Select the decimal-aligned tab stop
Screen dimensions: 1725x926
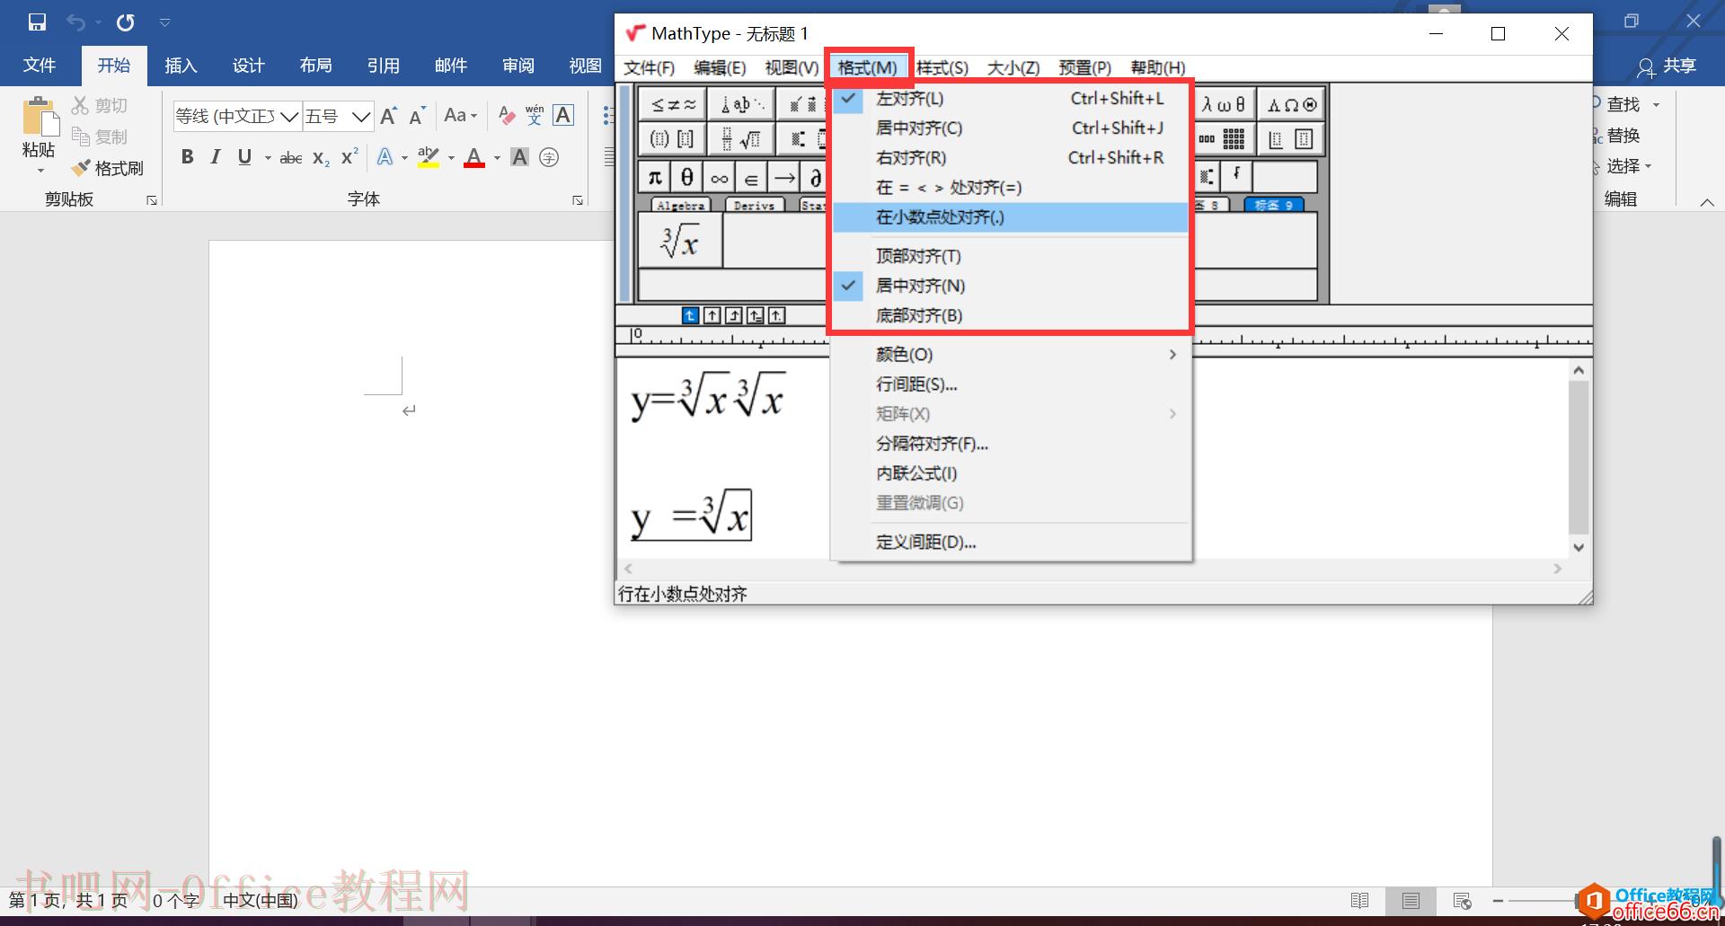point(776,315)
